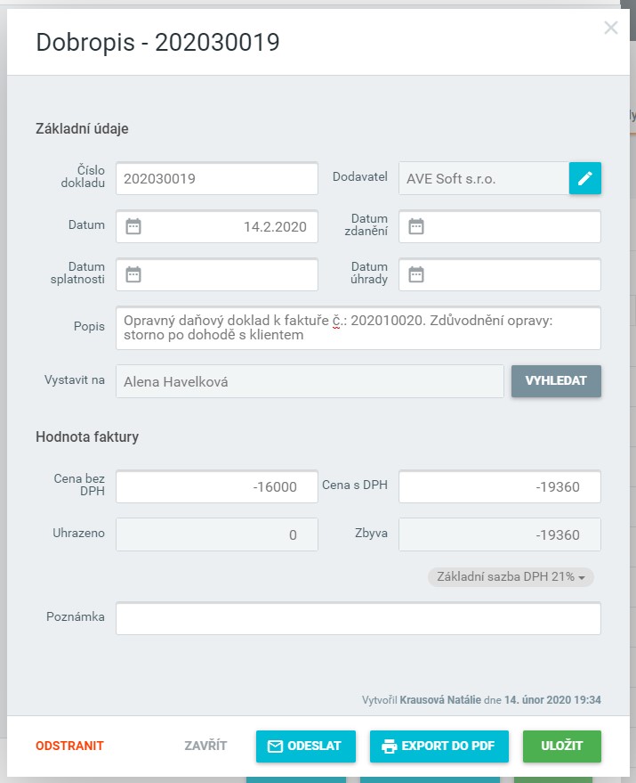
Task: Focus the Číslo dokladu input field
Action: tap(216, 178)
